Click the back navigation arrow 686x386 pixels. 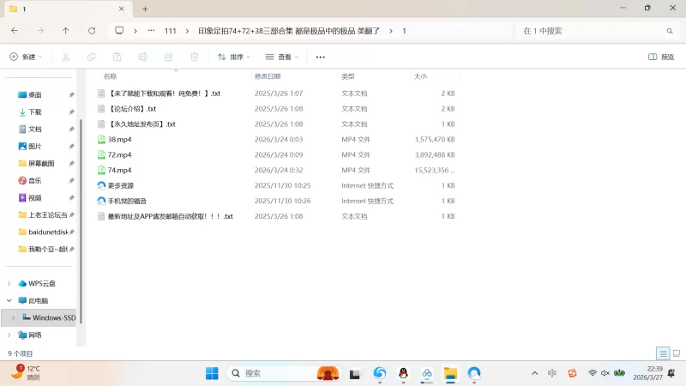(15, 30)
